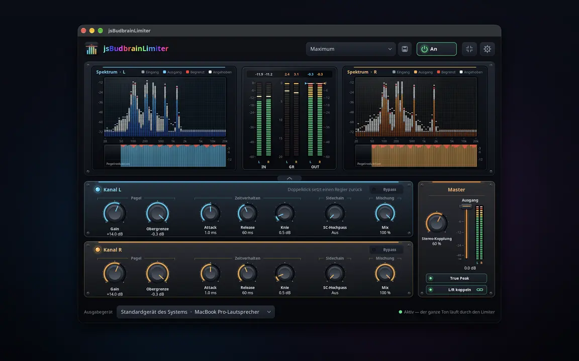Click the Spektrum R frequency graph

[416, 107]
